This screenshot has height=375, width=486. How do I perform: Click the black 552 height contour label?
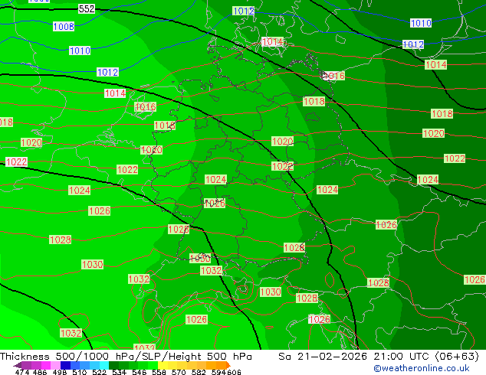[x=87, y=8]
